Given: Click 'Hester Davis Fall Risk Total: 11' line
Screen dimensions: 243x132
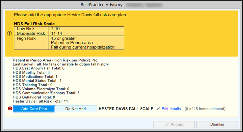Looking at the screenshot, I should click(x=40, y=101).
